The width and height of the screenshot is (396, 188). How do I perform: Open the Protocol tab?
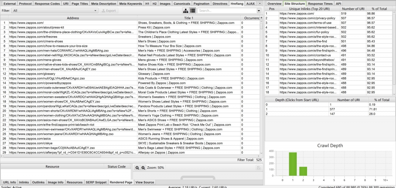25,4
